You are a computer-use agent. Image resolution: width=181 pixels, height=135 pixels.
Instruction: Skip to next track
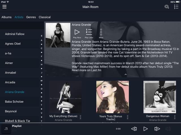(157, 129)
